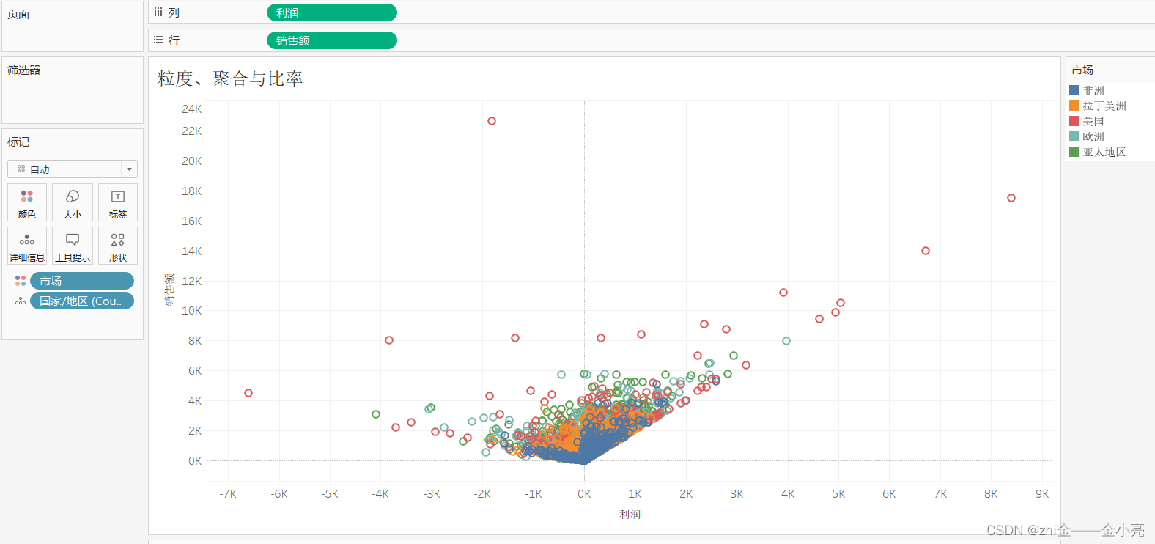This screenshot has width=1155, height=544.
Task: Click the red data point at 14K sales
Action: click(x=926, y=251)
